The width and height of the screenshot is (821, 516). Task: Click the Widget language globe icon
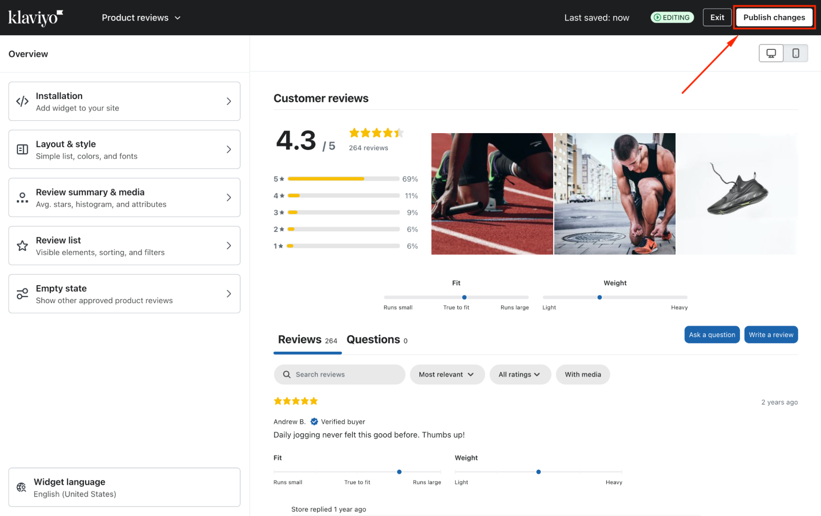21,487
